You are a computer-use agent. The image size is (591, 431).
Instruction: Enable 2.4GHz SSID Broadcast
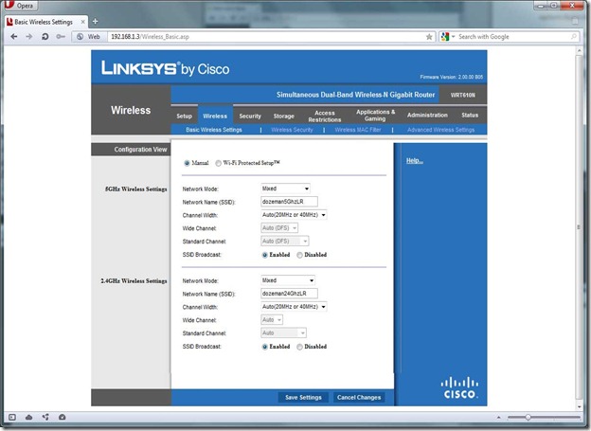pyautogui.click(x=264, y=347)
